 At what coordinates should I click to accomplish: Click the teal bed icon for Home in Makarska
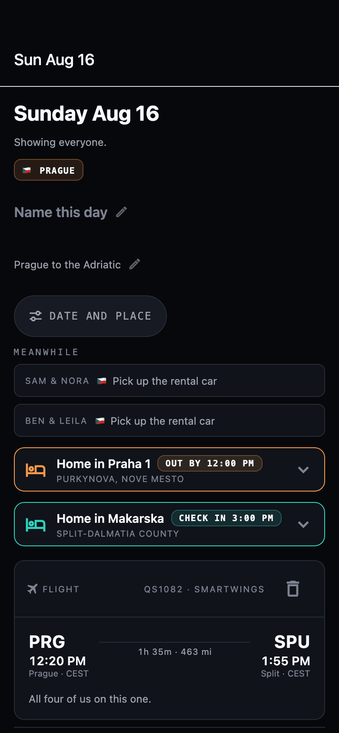point(36,524)
